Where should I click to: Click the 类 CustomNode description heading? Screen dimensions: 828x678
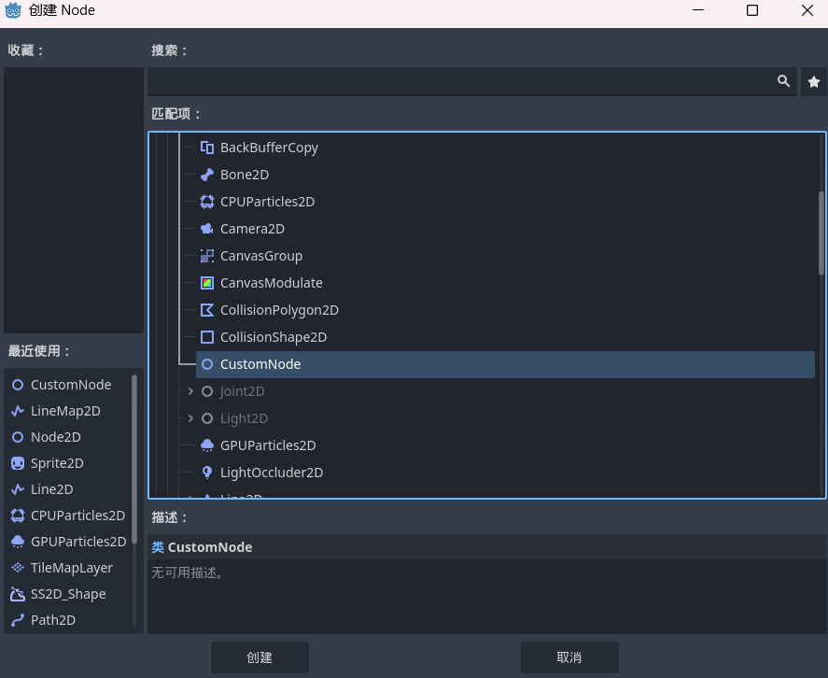click(x=202, y=547)
